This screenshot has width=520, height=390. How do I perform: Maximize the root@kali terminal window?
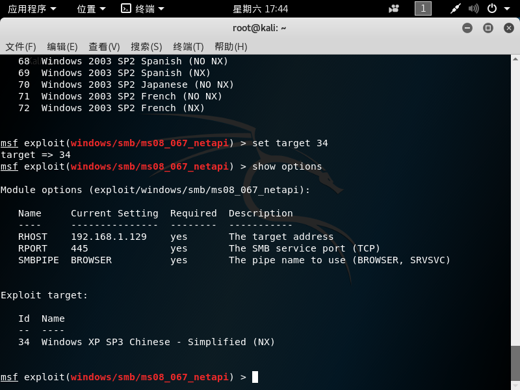click(x=488, y=28)
